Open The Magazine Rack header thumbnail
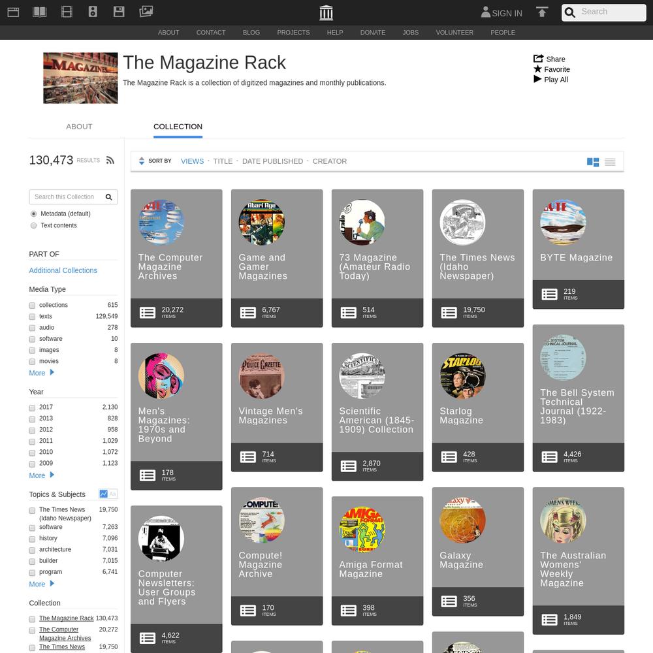Screen dimensions: 653x653 (x=80, y=78)
